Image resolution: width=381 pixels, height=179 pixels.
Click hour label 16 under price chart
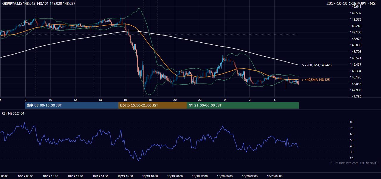[x=125, y=100]
